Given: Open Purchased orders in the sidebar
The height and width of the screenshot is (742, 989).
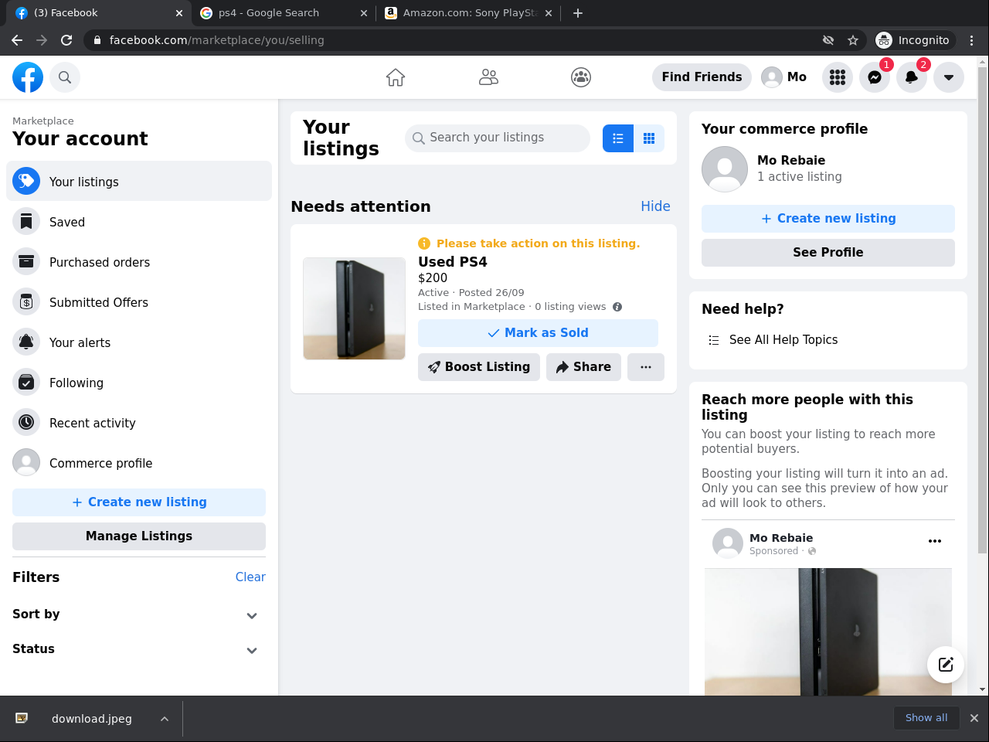Looking at the screenshot, I should click(139, 261).
